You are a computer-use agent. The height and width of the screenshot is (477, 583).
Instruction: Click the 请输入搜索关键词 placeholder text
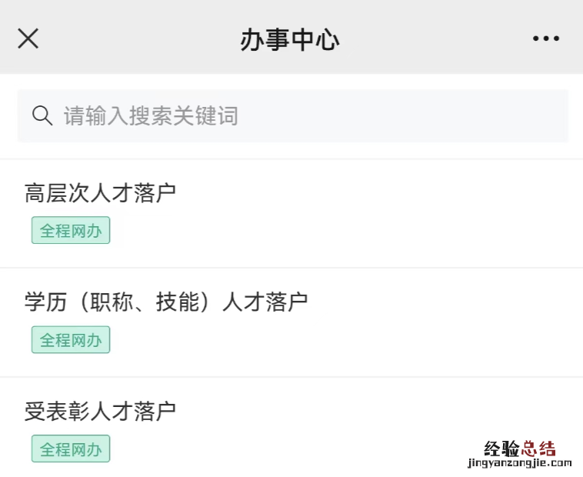(x=151, y=116)
